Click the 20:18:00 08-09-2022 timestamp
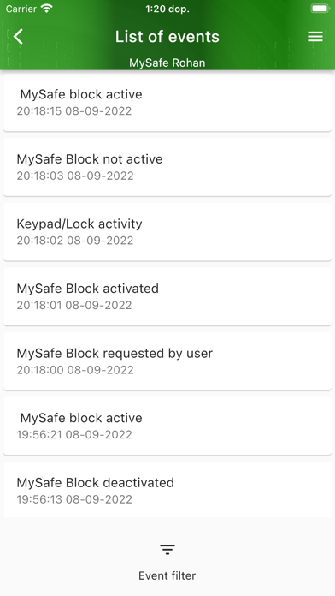The image size is (335, 596). point(75,369)
